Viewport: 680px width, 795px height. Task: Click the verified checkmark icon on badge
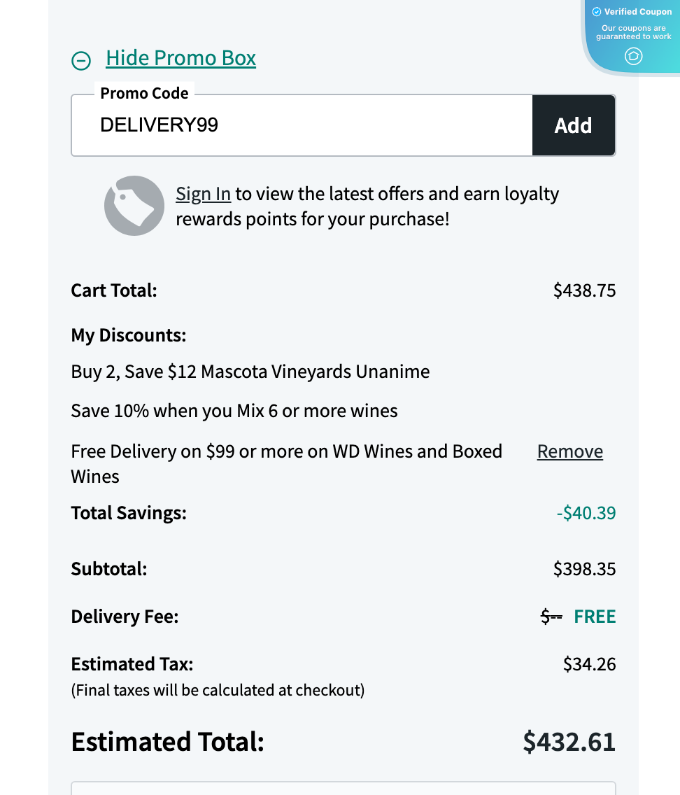pyautogui.click(x=597, y=12)
